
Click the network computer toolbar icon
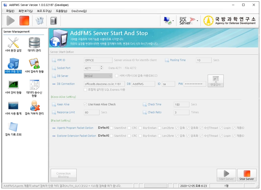(x=167, y=21)
